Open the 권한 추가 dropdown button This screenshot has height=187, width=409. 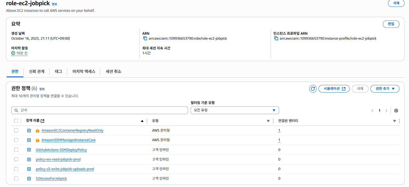point(385,89)
